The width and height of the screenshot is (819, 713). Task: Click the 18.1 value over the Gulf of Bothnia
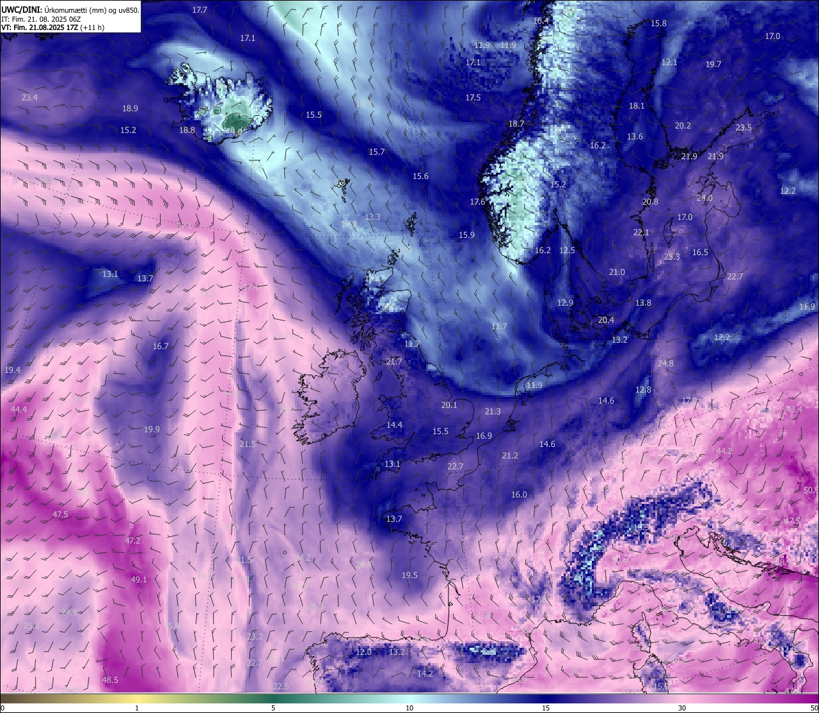(x=637, y=106)
